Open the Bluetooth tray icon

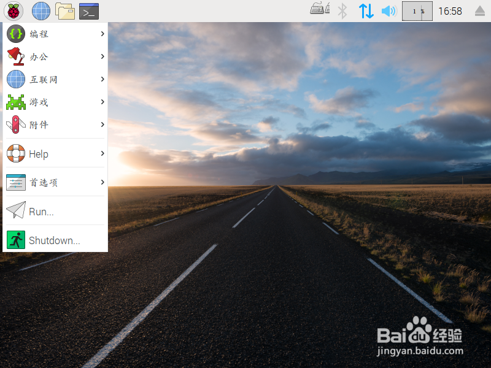pyautogui.click(x=342, y=11)
